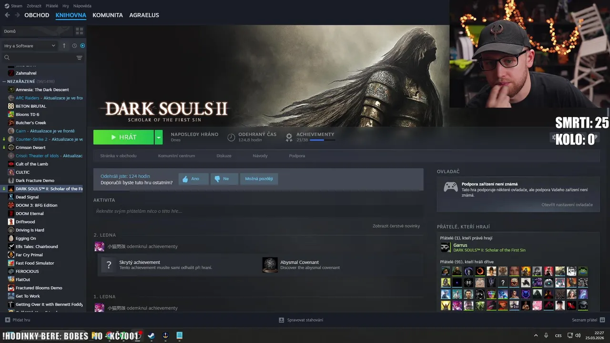Go forward with the right arrow
The height and width of the screenshot is (343, 610).
click(x=18, y=15)
